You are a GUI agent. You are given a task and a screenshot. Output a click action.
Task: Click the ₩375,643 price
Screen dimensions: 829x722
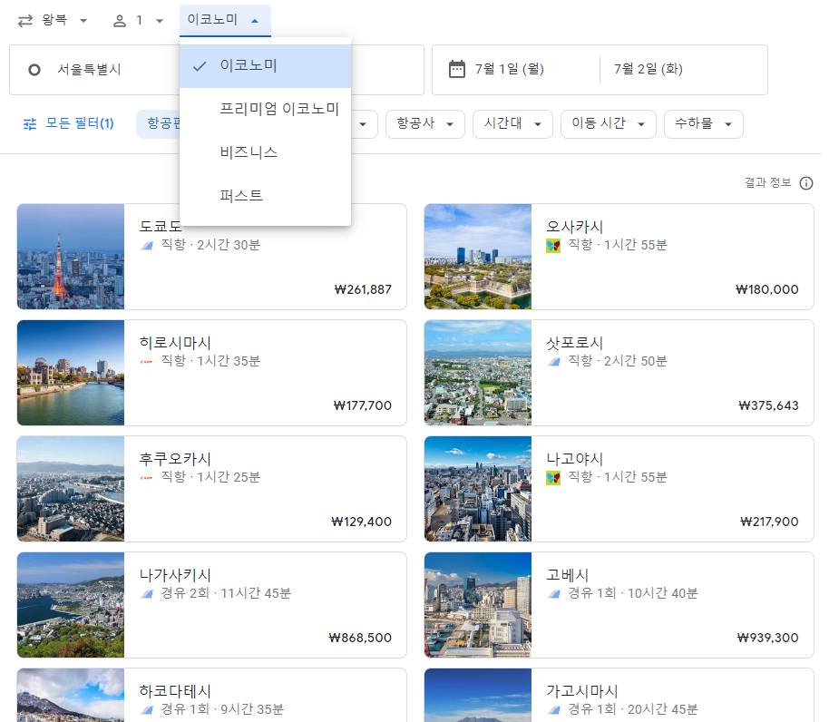[x=769, y=406]
